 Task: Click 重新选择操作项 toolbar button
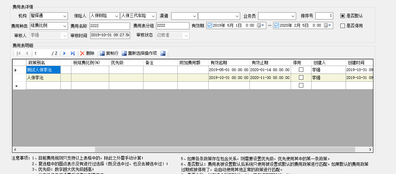(x=139, y=53)
